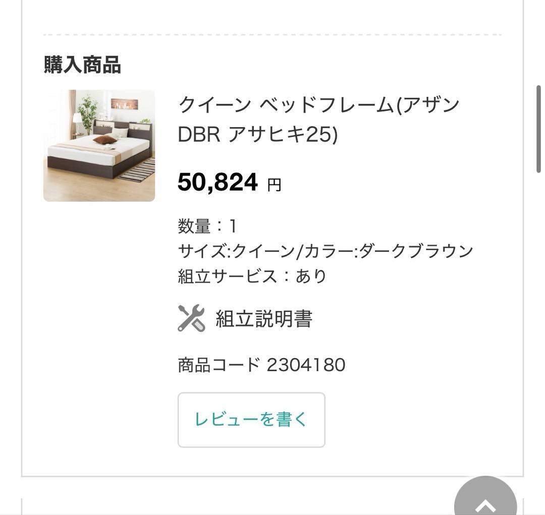Click the wrench and screwdriver assembly icon
Screen dimensions: 545x515
pos(191,318)
